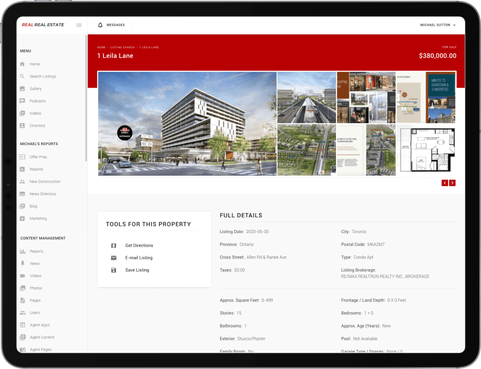Show the next gallery photos arrow
Image resolution: width=481 pixels, height=369 pixels.
pos(453,183)
